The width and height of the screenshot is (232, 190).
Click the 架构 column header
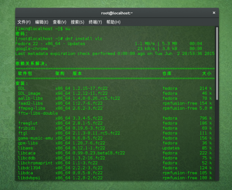click(60, 74)
